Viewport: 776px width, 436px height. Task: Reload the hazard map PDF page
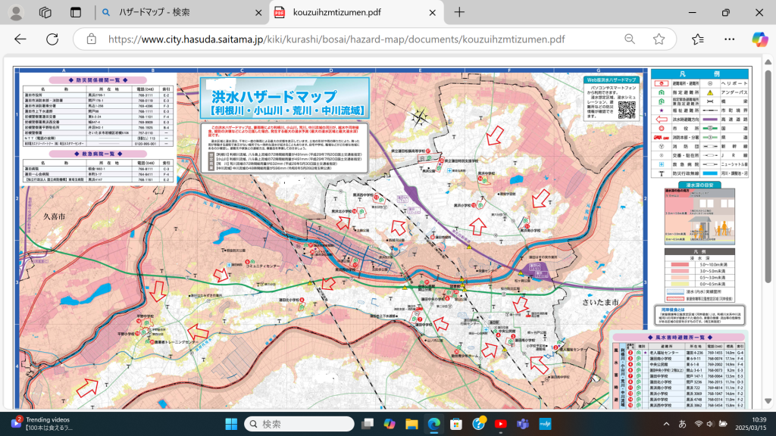click(x=52, y=39)
